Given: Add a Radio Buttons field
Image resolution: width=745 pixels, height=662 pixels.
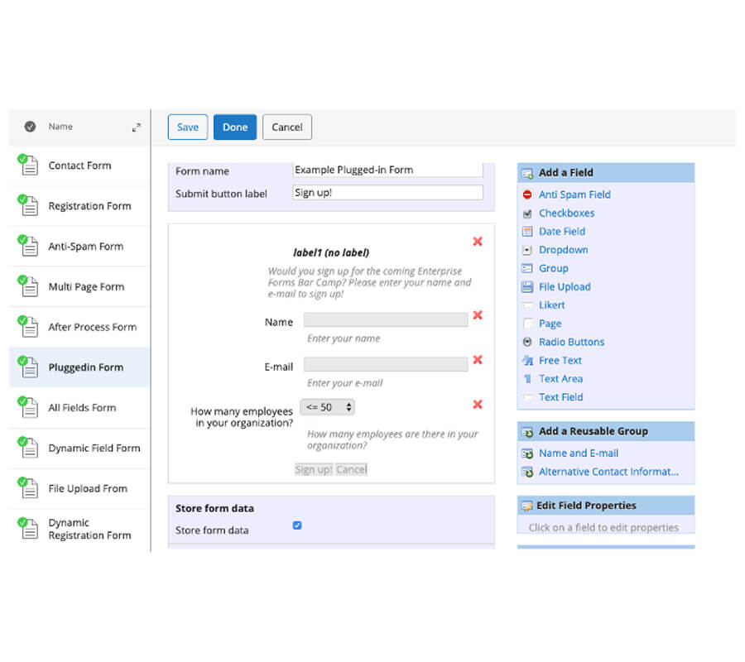Looking at the screenshot, I should tap(571, 342).
